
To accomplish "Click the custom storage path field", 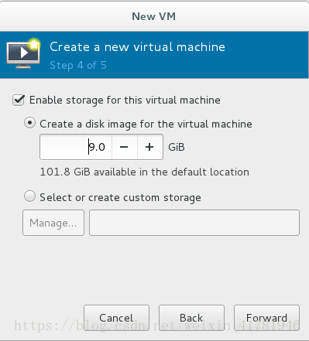I will tap(194, 223).
